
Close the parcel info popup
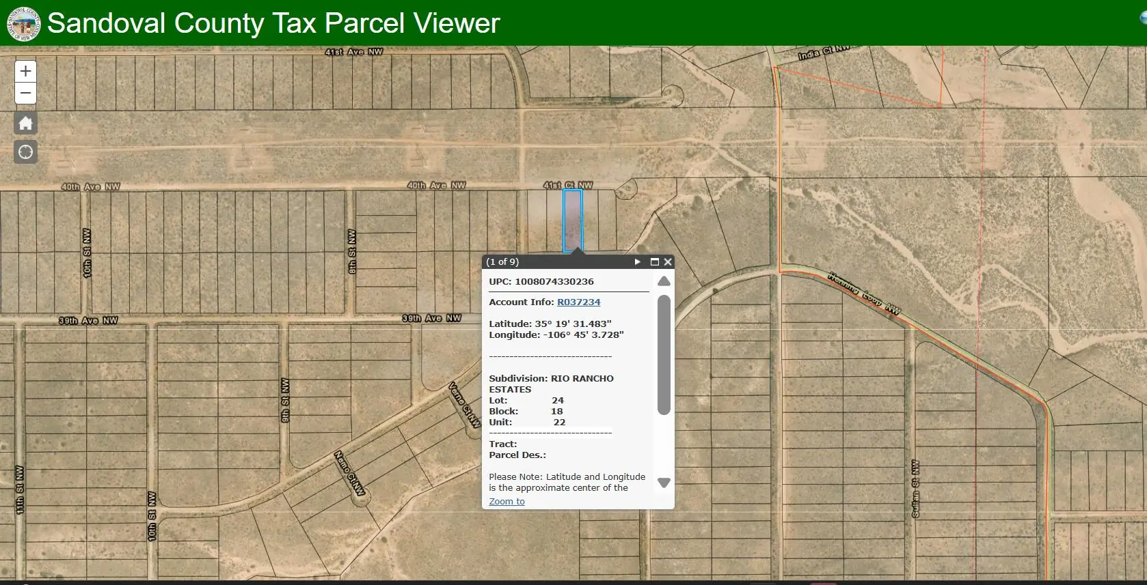668,262
